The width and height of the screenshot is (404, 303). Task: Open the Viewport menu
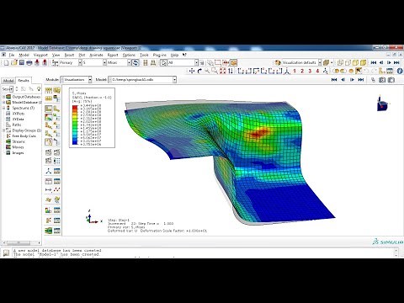(40, 55)
